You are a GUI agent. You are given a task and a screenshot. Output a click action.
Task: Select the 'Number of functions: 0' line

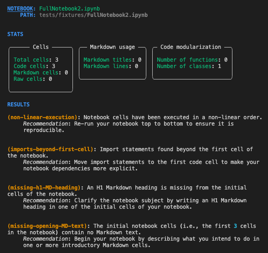coord(192,60)
